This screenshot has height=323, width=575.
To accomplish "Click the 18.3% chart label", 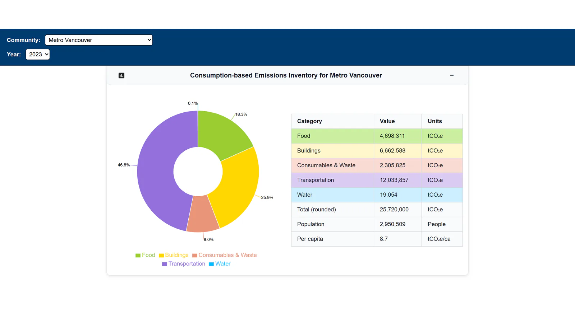I will pyautogui.click(x=241, y=114).
